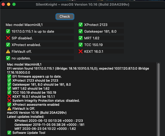The image size is (165, 136).
Task: Click the Check button
Action: tap(65, 17)
